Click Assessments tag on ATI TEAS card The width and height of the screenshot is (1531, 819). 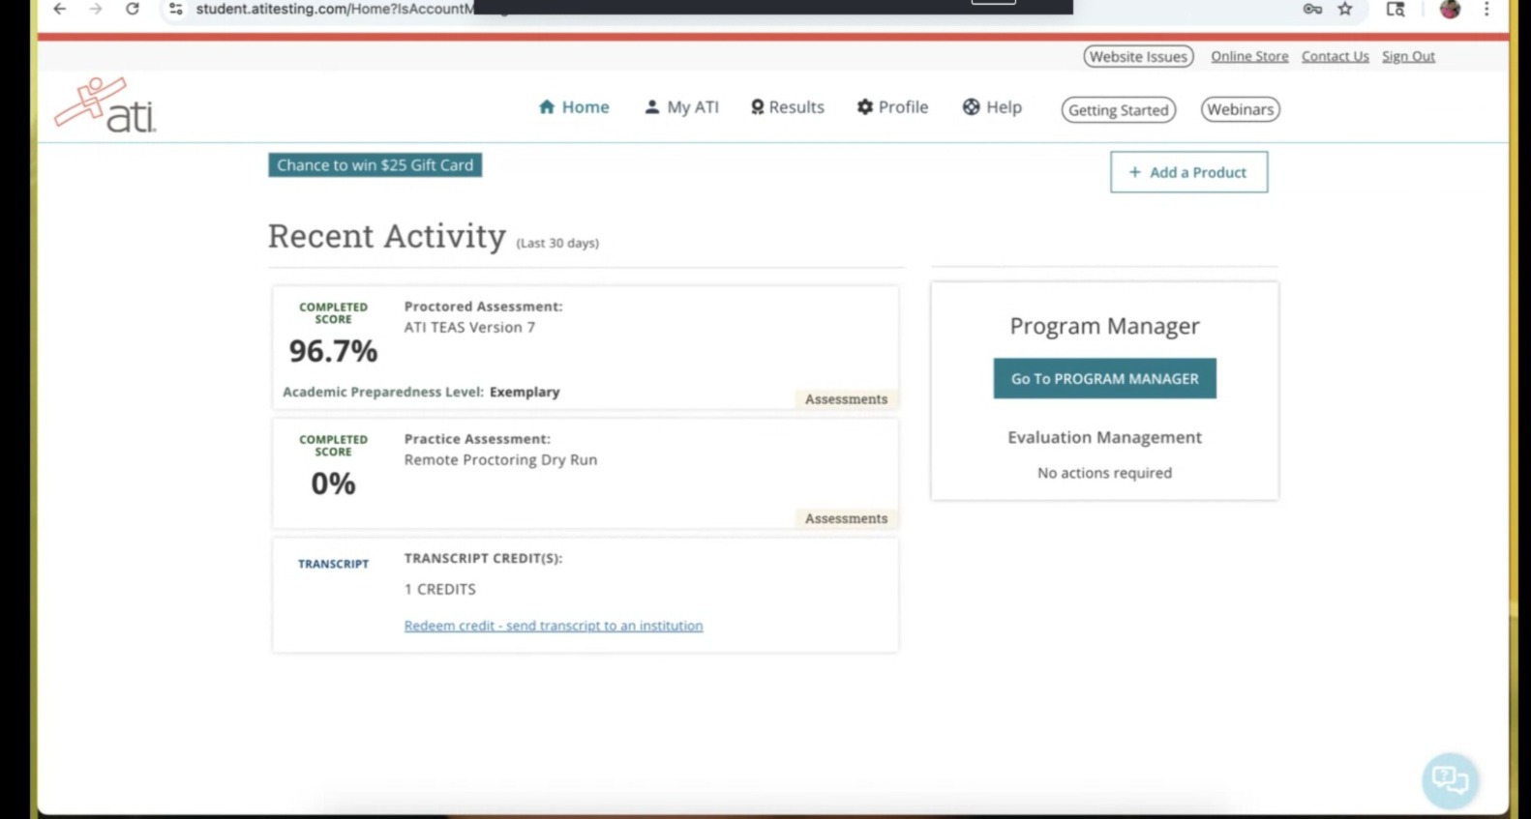(846, 399)
